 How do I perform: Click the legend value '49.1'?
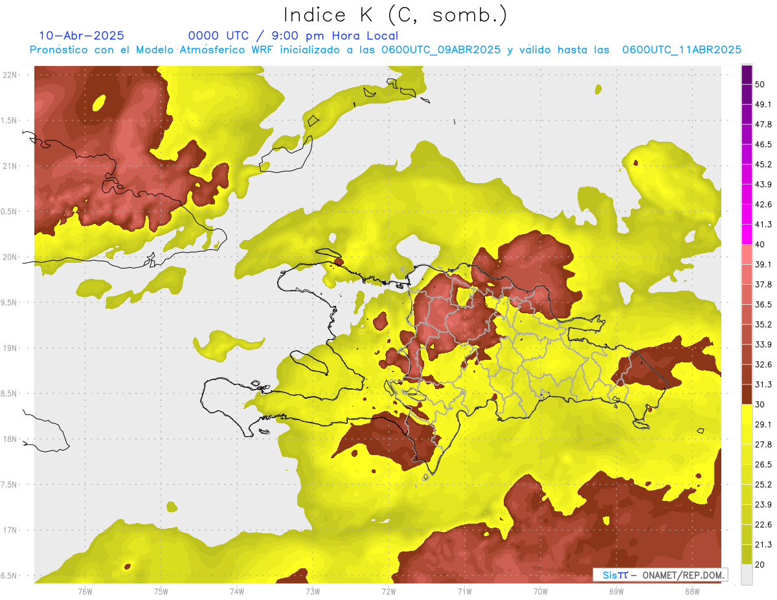tap(763, 104)
